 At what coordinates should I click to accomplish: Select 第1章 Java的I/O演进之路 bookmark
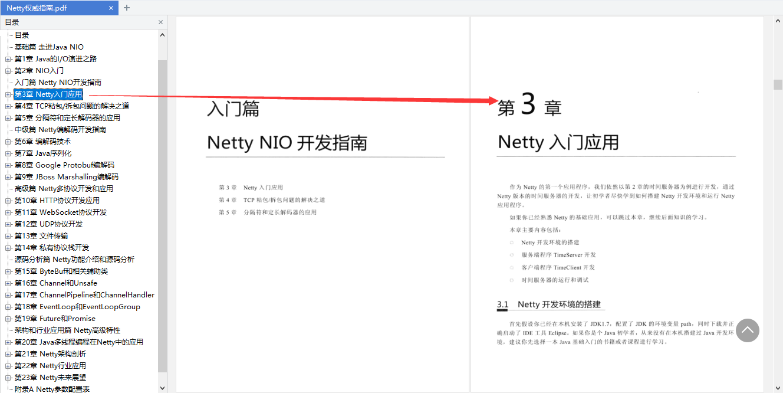55,59
